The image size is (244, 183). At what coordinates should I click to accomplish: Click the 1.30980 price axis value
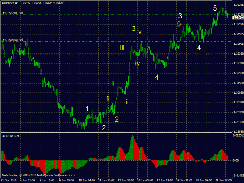pyautogui.click(x=239, y=92)
